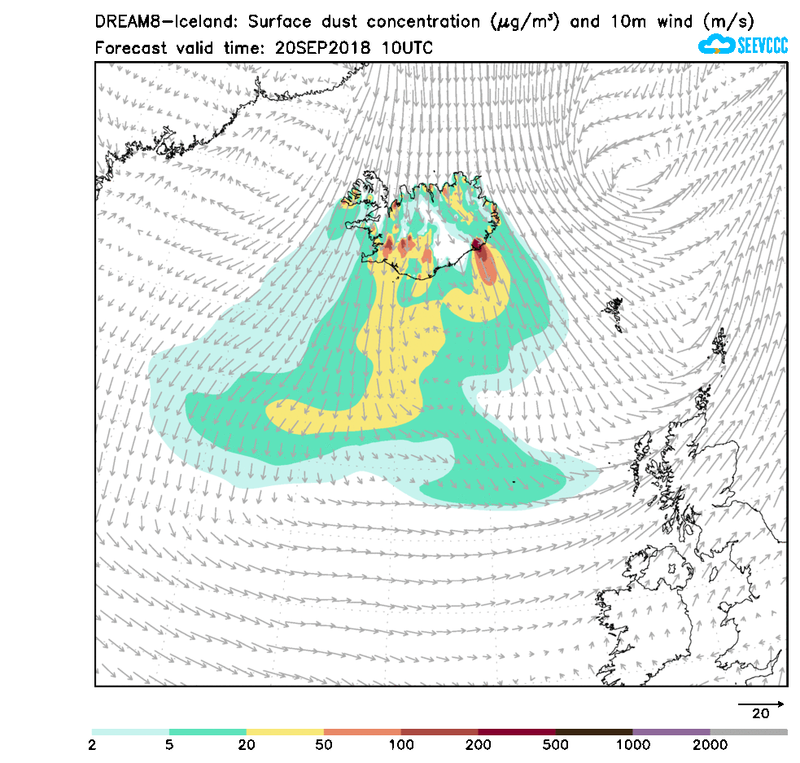Click the Shetland Islands outline

tap(720, 344)
